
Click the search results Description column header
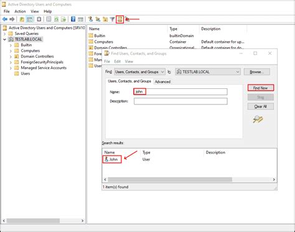click(215, 152)
